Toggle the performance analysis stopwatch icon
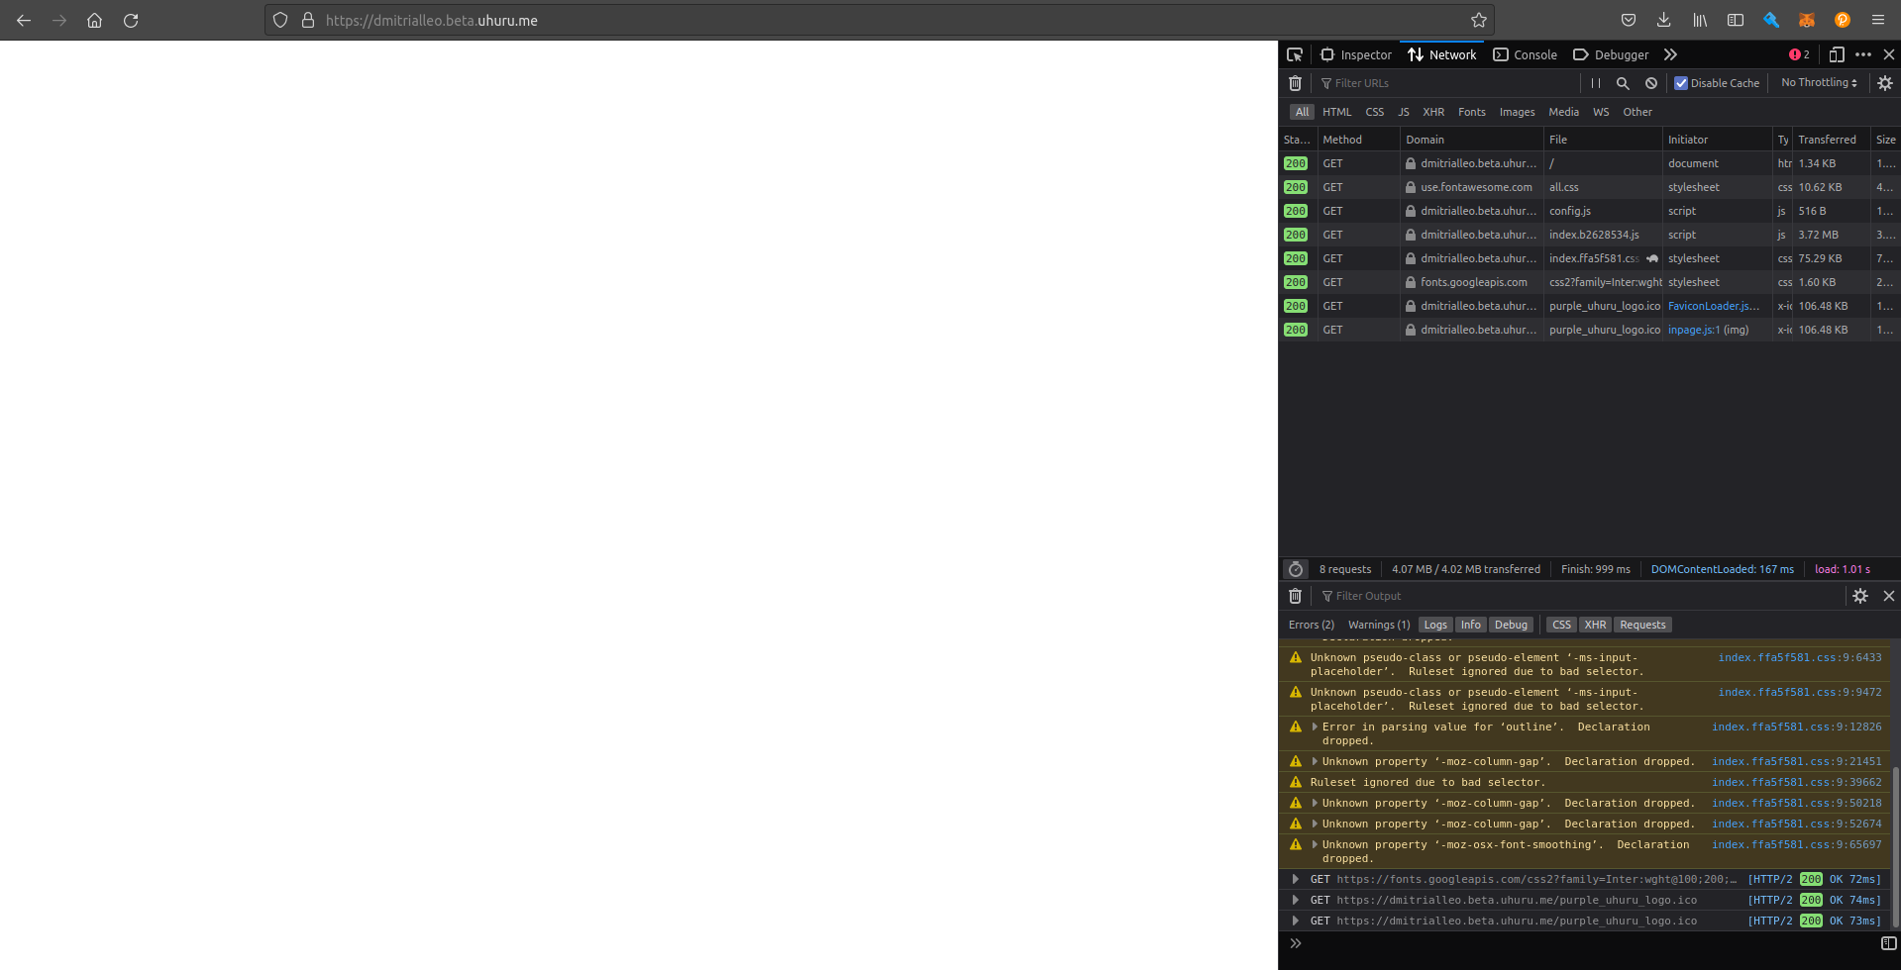The height and width of the screenshot is (970, 1901). 1295,569
